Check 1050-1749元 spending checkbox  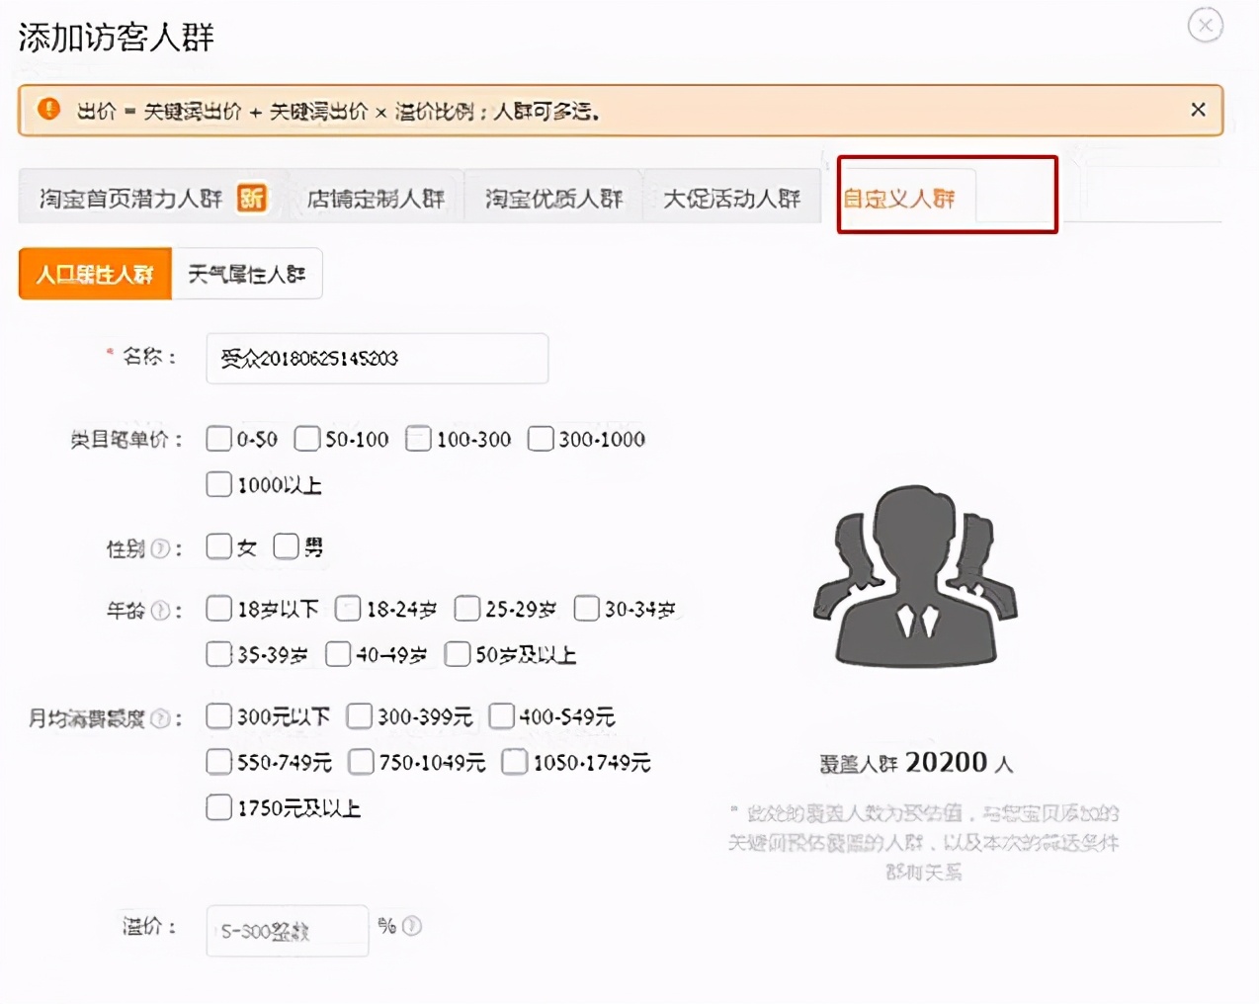pyautogui.click(x=514, y=762)
